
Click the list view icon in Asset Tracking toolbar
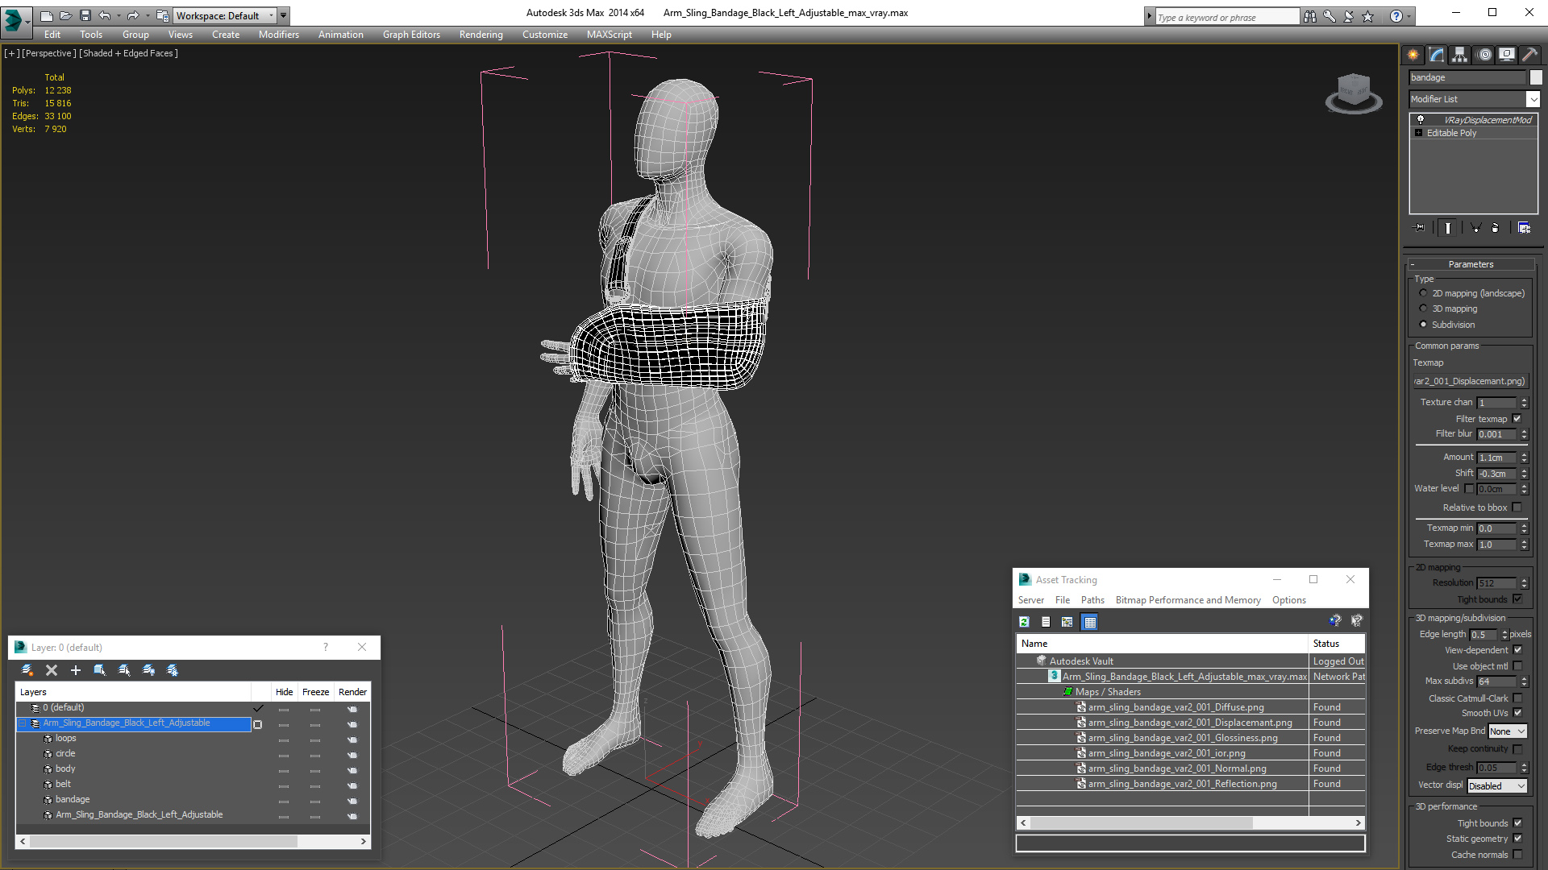coord(1046,622)
